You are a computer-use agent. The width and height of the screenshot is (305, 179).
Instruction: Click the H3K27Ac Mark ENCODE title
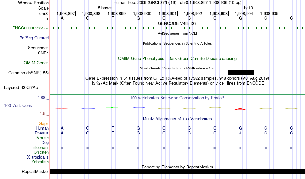[177, 83]
